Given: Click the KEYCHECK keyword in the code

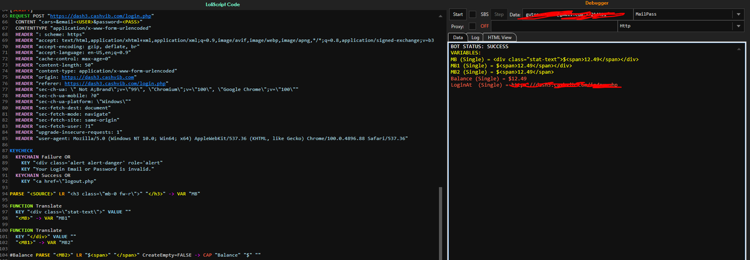Looking at the screenshot, I should [x=22, y=150].
